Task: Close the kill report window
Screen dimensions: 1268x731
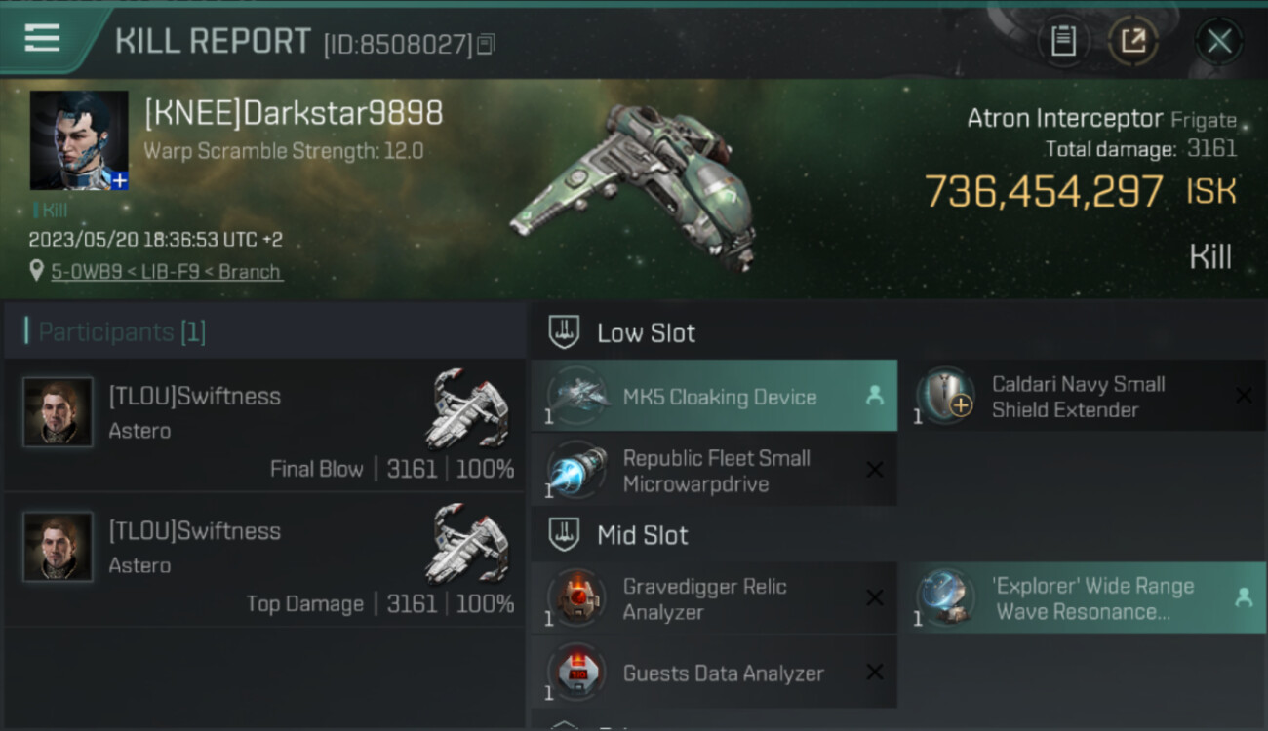Action: click(1218, 41)
